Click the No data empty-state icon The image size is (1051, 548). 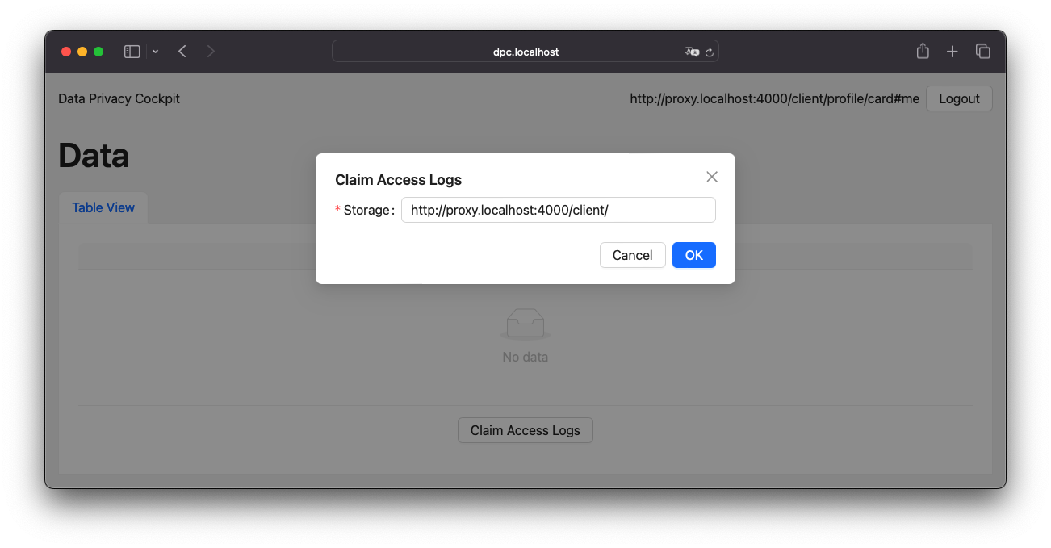pos(525,324)
